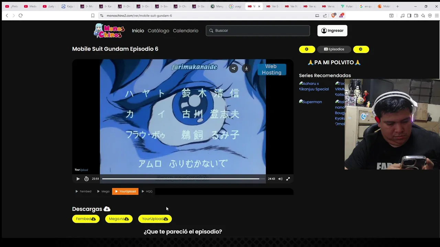Click the Mobile Suit Gundam Episodio 6 title
The height and width of the screenshot is (247, 440).
click(115, 49)
